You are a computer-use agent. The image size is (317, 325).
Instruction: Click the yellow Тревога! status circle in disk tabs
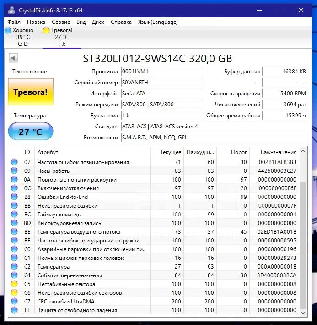pyautogui.click(x=46, y=30)
